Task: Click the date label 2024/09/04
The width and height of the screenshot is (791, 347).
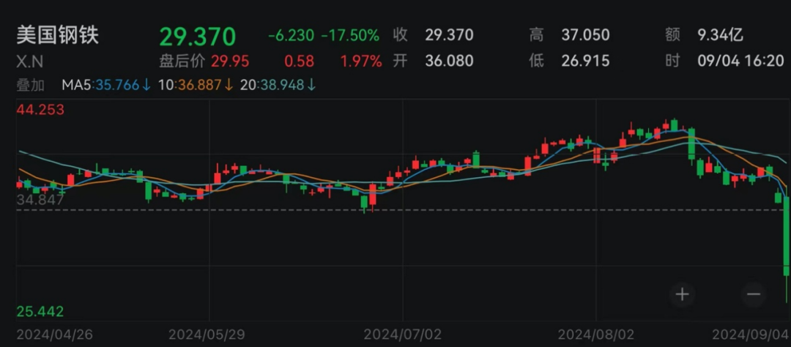Action: pyautogui.click(x=750, y=334)
